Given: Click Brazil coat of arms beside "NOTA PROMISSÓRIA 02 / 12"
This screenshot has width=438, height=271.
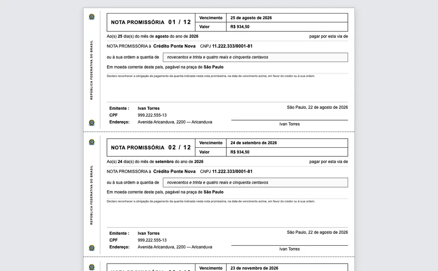Looking at the screenshot, I should pos(92,142).
